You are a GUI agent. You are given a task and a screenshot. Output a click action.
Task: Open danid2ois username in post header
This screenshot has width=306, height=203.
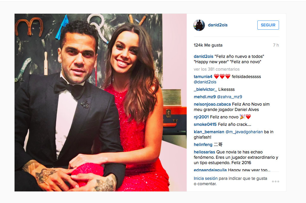click(218, 25)
